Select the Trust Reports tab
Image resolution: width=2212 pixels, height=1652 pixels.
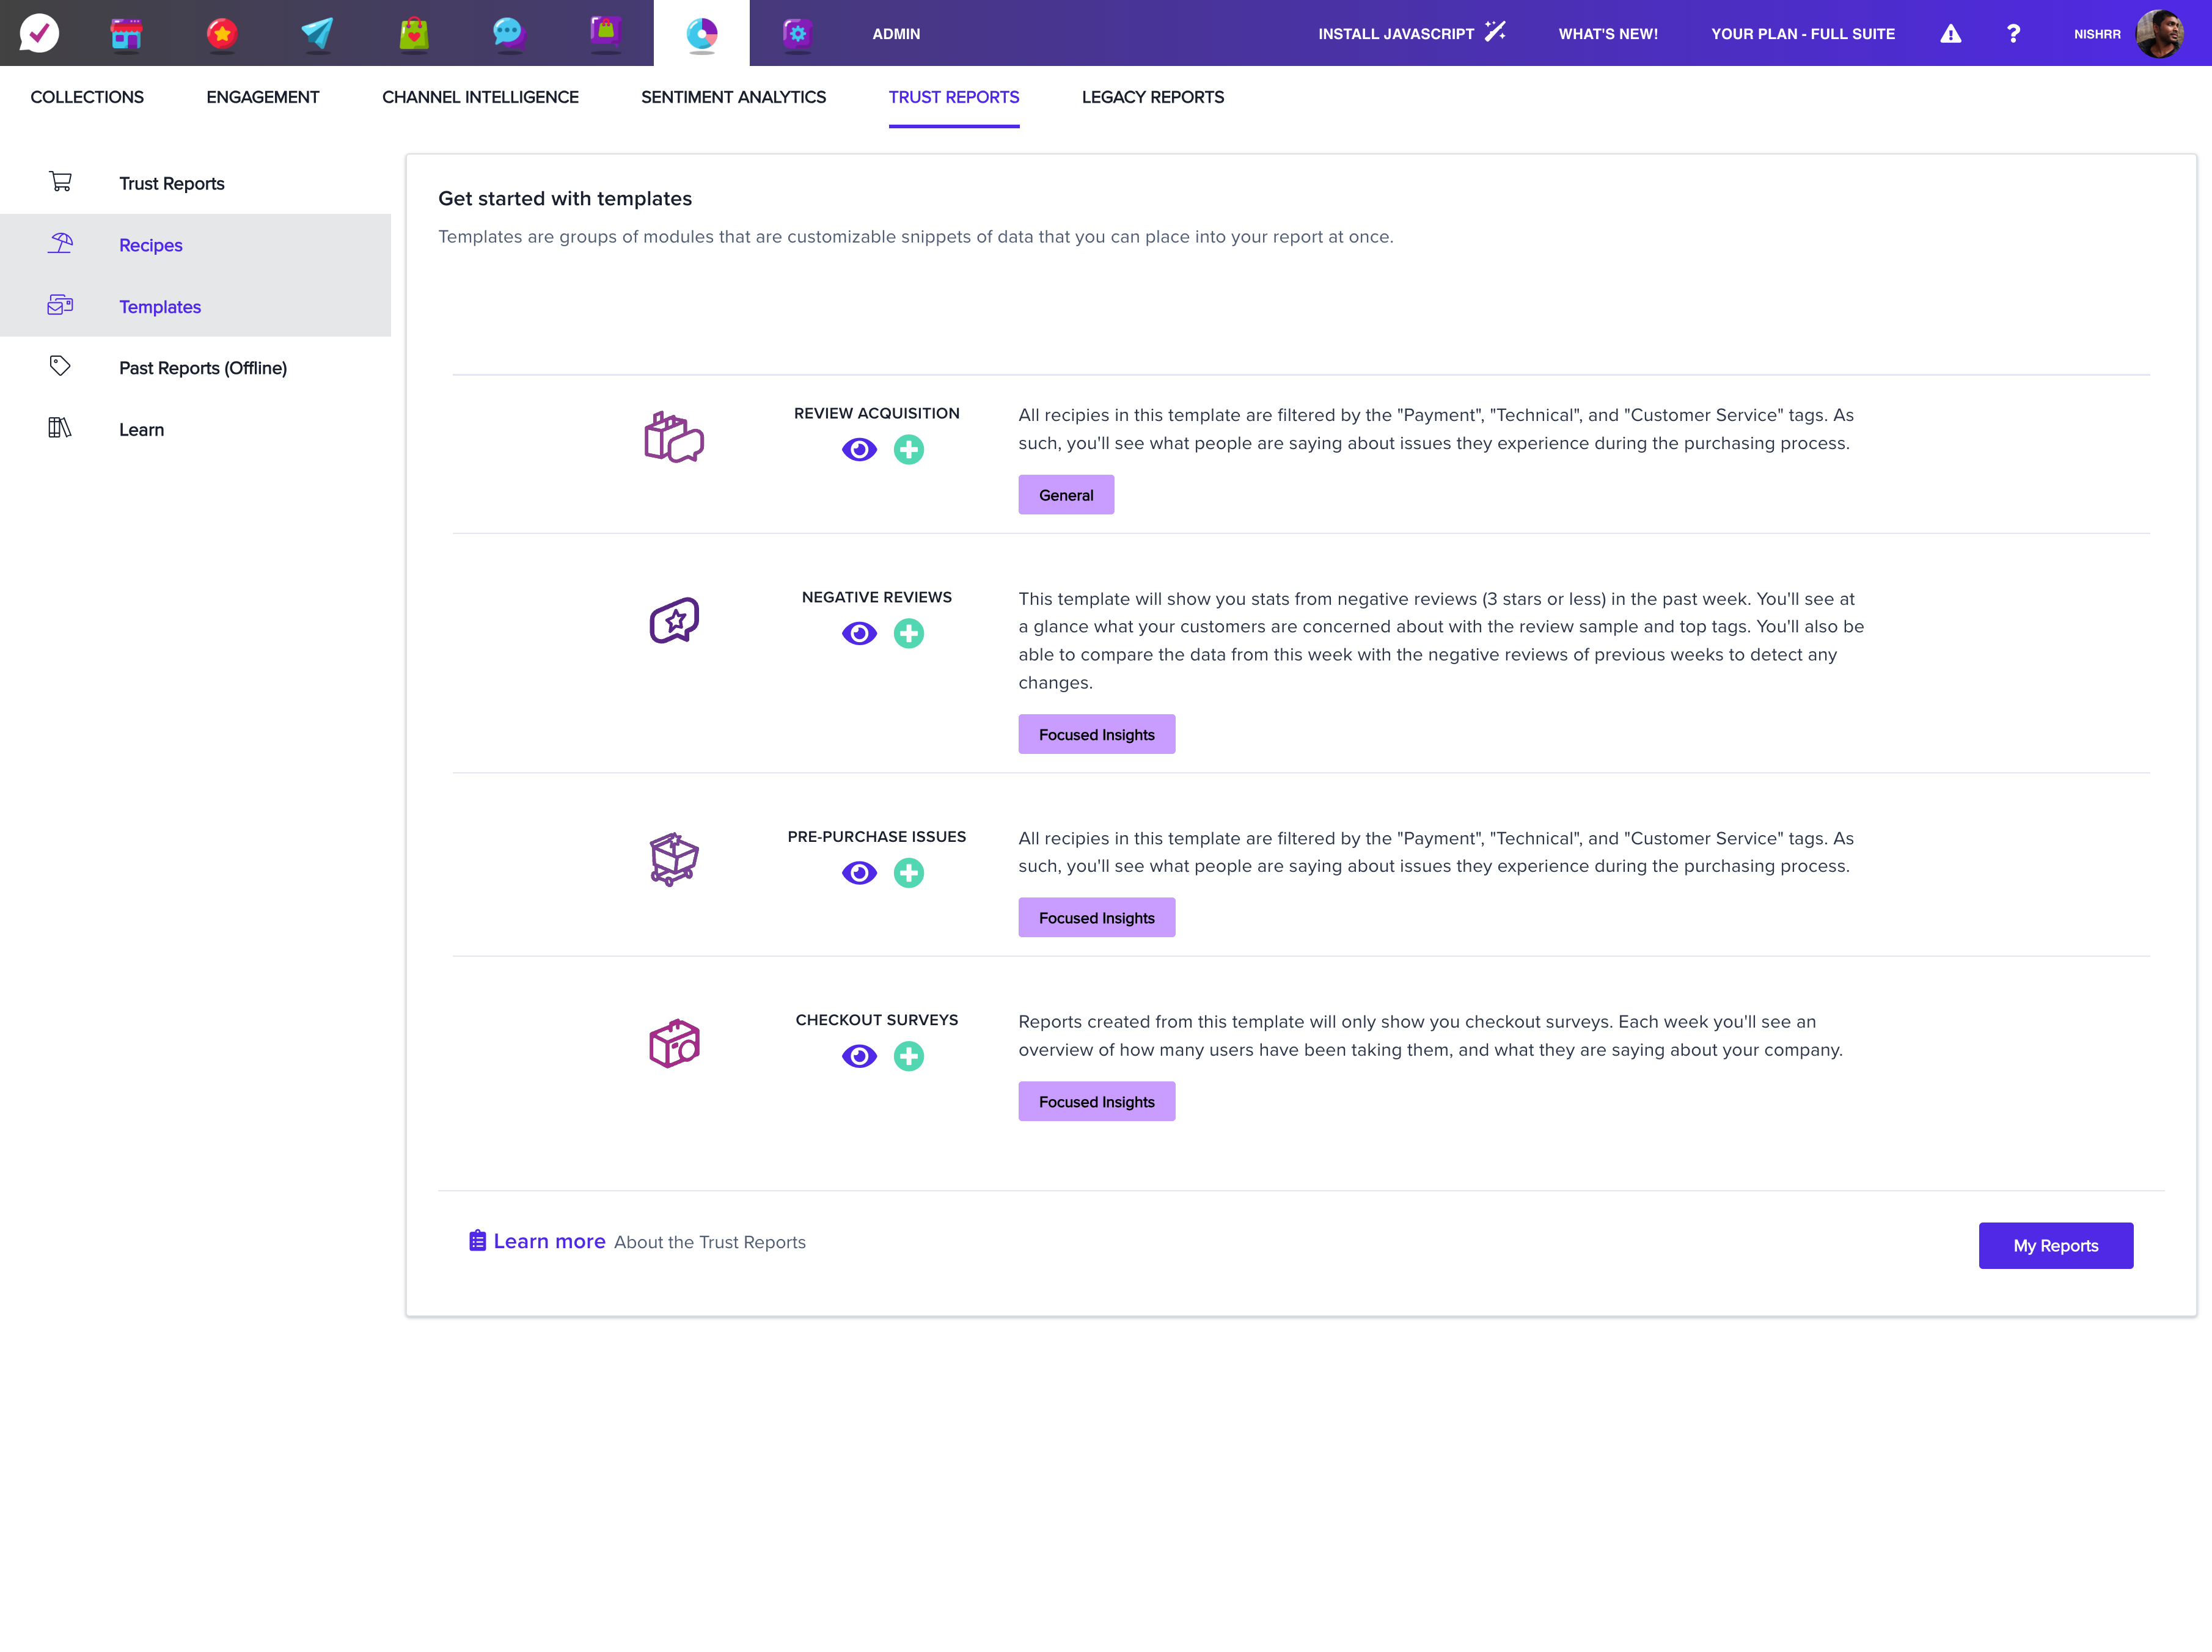point(954,97)
